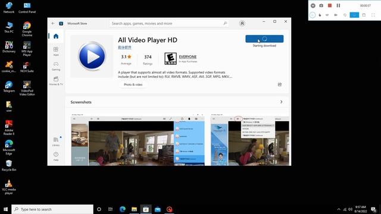Click the back arrow in Microsoft Store
The image size is (381, 214).
point(53,23)
